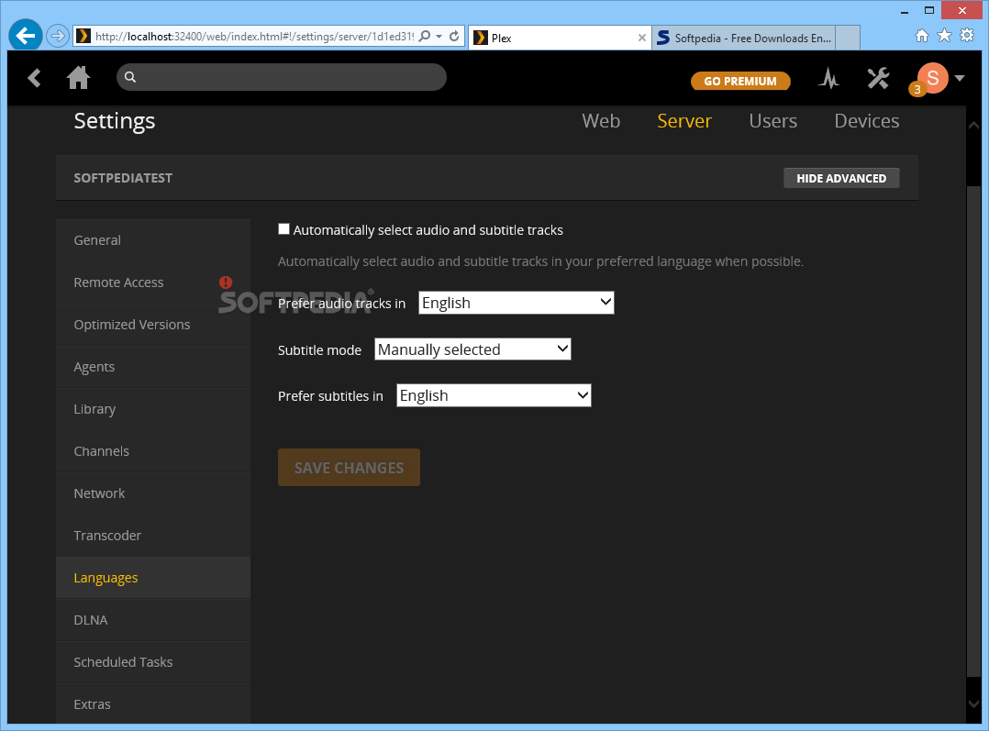Enable automatically select audio and subtitle tracks
The width and height of the screenshot is (989, 731).
(x=283, y=229)
